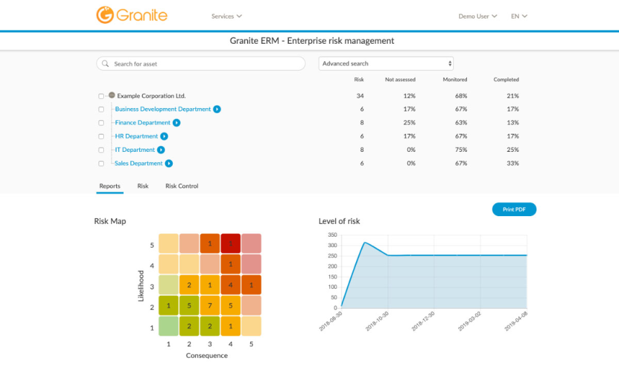The height and width of the screenshot is (386, 619).
Task: Click the green risk cell showing 7
Action: pyautogui.click(x=209, y=306)
